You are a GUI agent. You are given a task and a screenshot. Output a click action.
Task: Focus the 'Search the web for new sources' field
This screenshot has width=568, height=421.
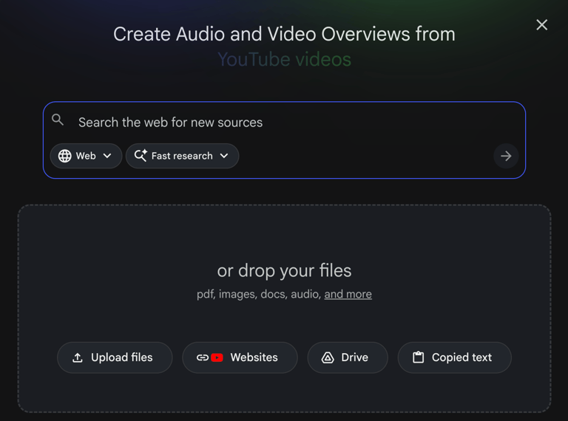coord(284,123)
